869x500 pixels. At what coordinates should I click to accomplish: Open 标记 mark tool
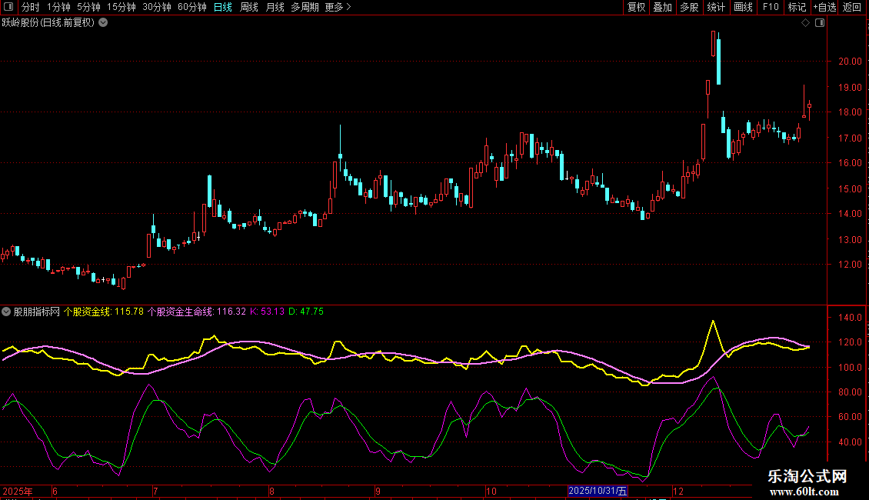[x=797, y=7]
